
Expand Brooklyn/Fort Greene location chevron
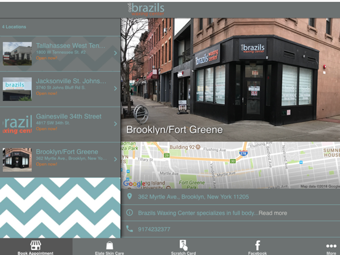click(115, 159)
